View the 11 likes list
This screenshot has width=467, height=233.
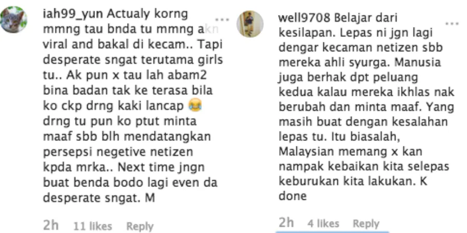tap(93, 226)
